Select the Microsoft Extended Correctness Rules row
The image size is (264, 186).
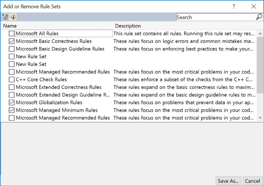point(59,87)
